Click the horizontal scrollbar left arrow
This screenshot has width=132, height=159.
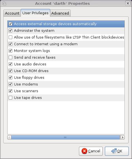click(x=9, y=137)
